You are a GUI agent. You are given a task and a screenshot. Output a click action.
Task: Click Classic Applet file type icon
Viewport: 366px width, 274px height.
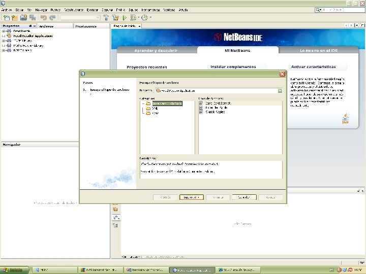pos(201,112)
